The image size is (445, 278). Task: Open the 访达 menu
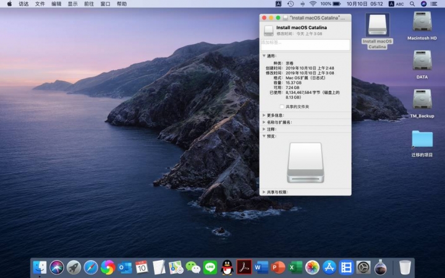tap(23, 4)
